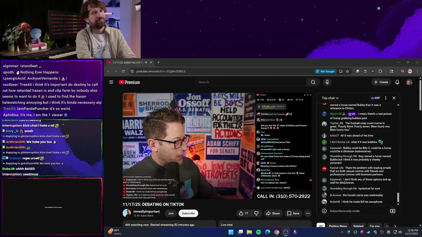The width and height of the screenshot is (422, 237).
Task: Click the subscribers-only mode info icon
Action: click(x=324, y=211)
